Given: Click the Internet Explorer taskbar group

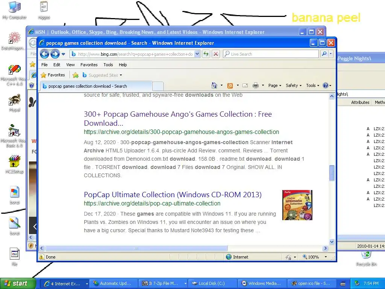Looking at the screenshot, I should pyautogui.click(x=64, y=283).
